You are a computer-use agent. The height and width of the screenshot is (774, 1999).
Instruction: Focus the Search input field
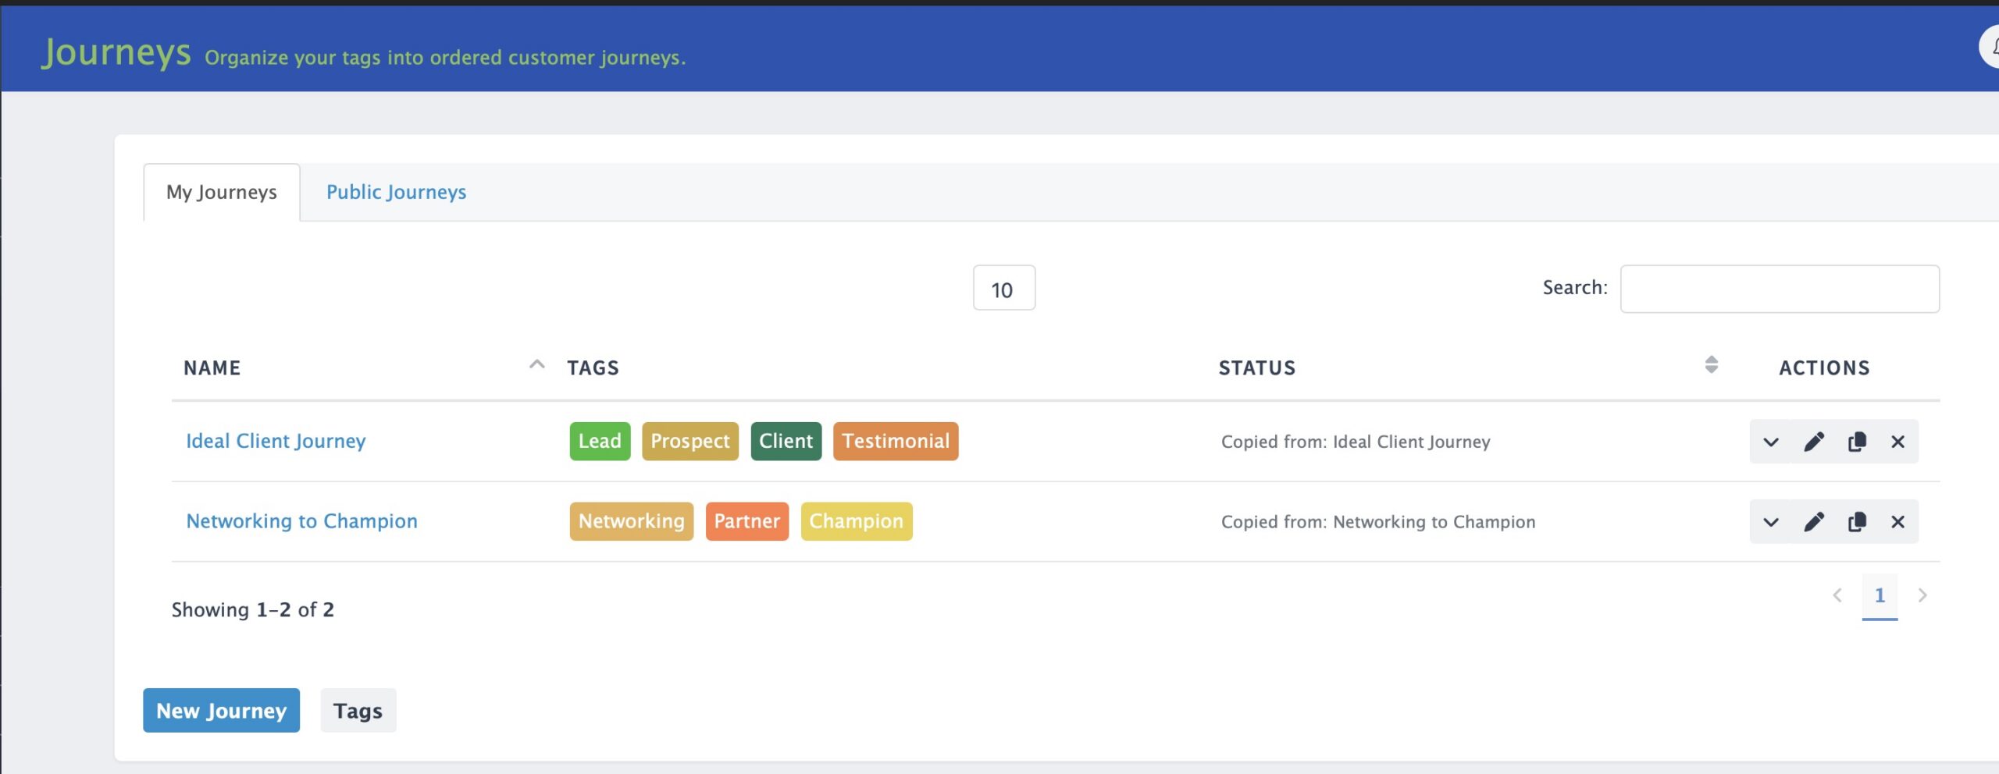point(1779,289)
